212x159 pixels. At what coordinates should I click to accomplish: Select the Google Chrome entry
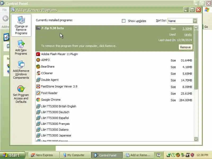pos(114,100)
